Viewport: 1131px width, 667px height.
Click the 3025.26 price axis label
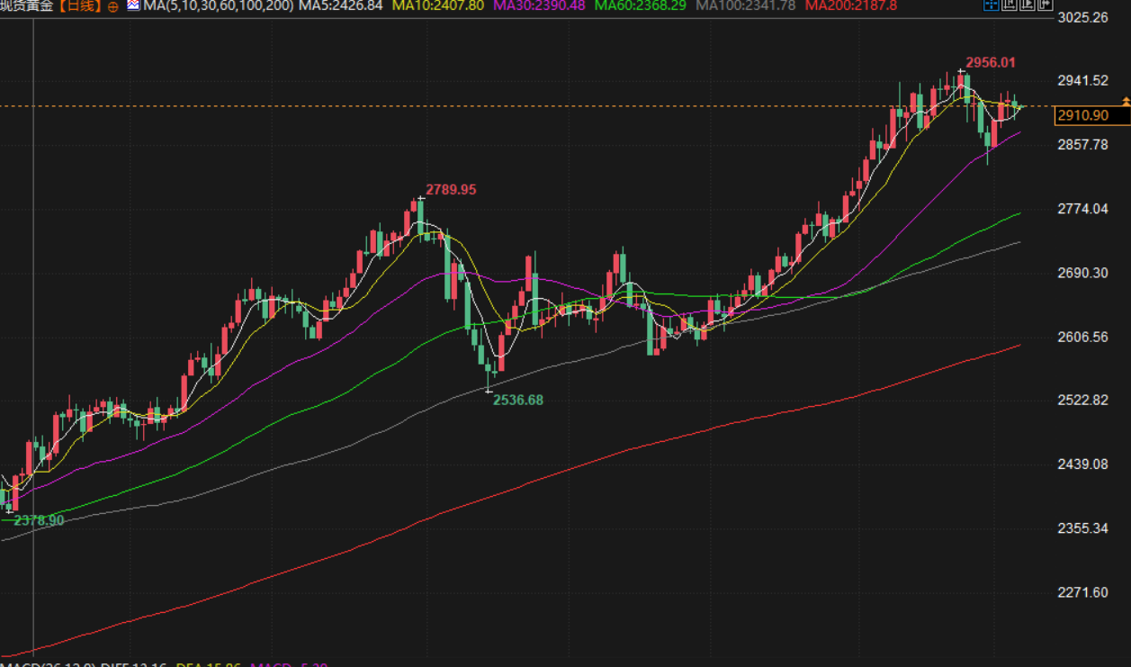[1082, 17]
